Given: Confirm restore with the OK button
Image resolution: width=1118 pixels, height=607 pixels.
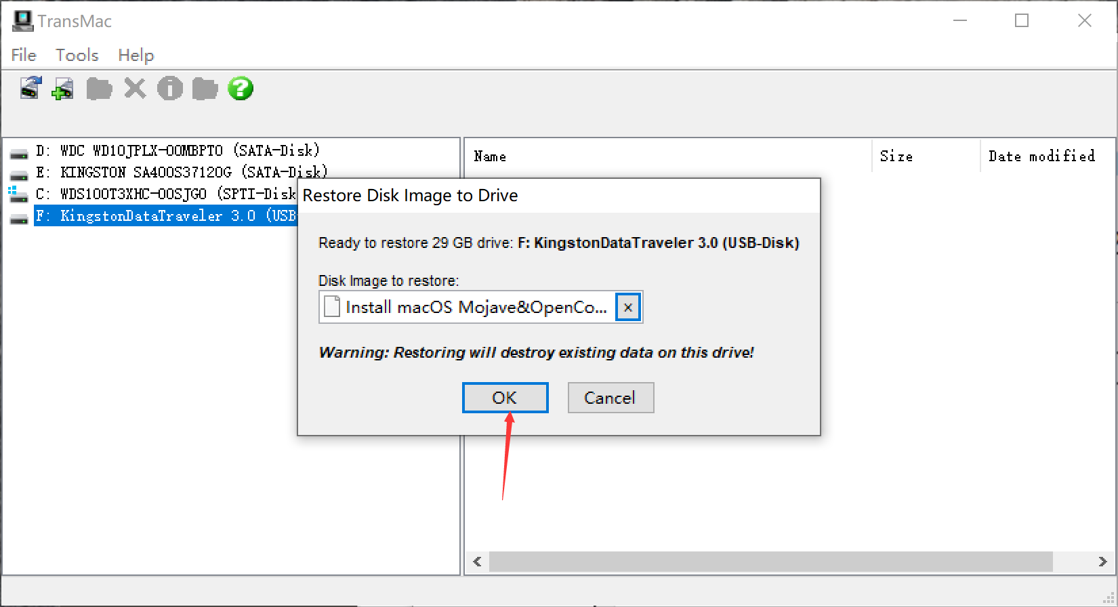Looking at the screenshot, I should [505, 398].
